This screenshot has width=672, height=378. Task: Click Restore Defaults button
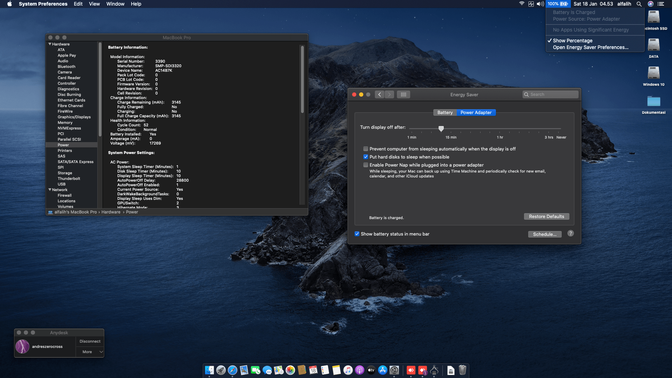point(546,217)
